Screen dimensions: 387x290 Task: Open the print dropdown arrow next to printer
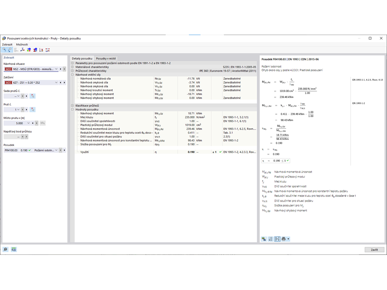[288, 239]
